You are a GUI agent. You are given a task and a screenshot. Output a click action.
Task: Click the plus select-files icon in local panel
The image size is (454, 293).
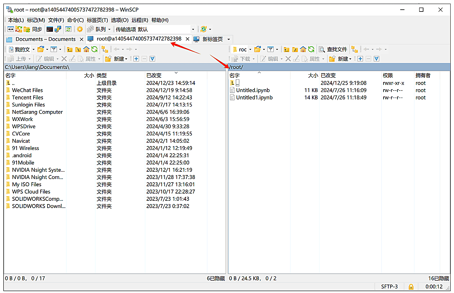pyautogui.click(x=136, y=59)
